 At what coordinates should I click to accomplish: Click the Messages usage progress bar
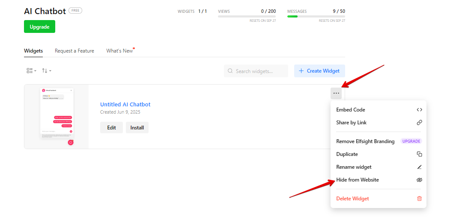(316, 16)
